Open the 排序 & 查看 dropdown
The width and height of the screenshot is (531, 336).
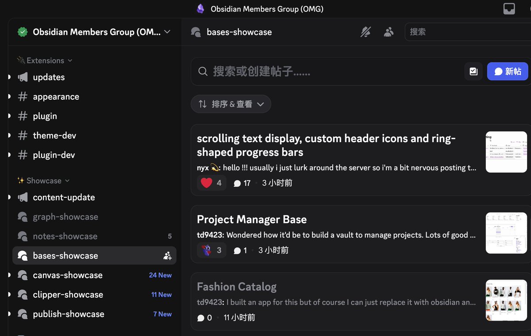[x=231, y=104]
